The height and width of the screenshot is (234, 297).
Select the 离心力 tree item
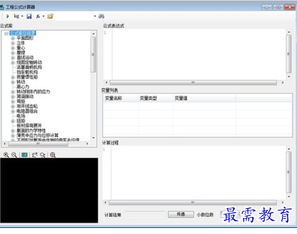tap(23, 87)
